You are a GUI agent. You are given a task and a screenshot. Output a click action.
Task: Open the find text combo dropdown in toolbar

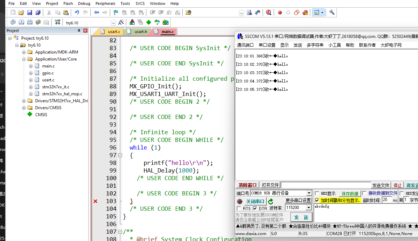(242, 13)
